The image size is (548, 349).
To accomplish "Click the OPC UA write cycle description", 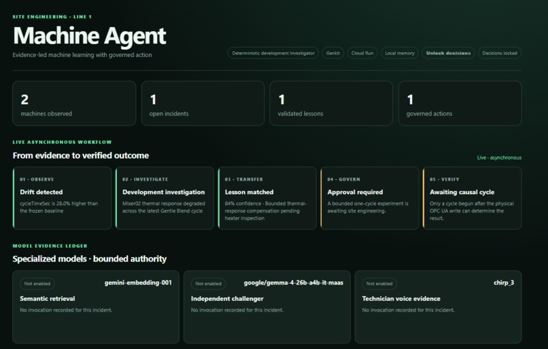I will pyautogui.click(x=472, y=210).
